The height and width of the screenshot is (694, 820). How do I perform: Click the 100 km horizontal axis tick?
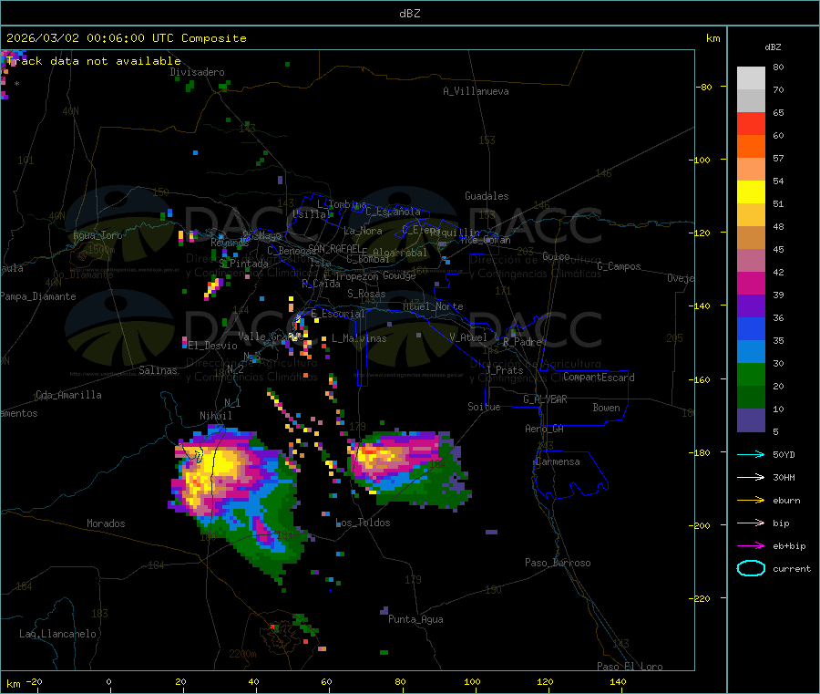(x=472, y=681)
